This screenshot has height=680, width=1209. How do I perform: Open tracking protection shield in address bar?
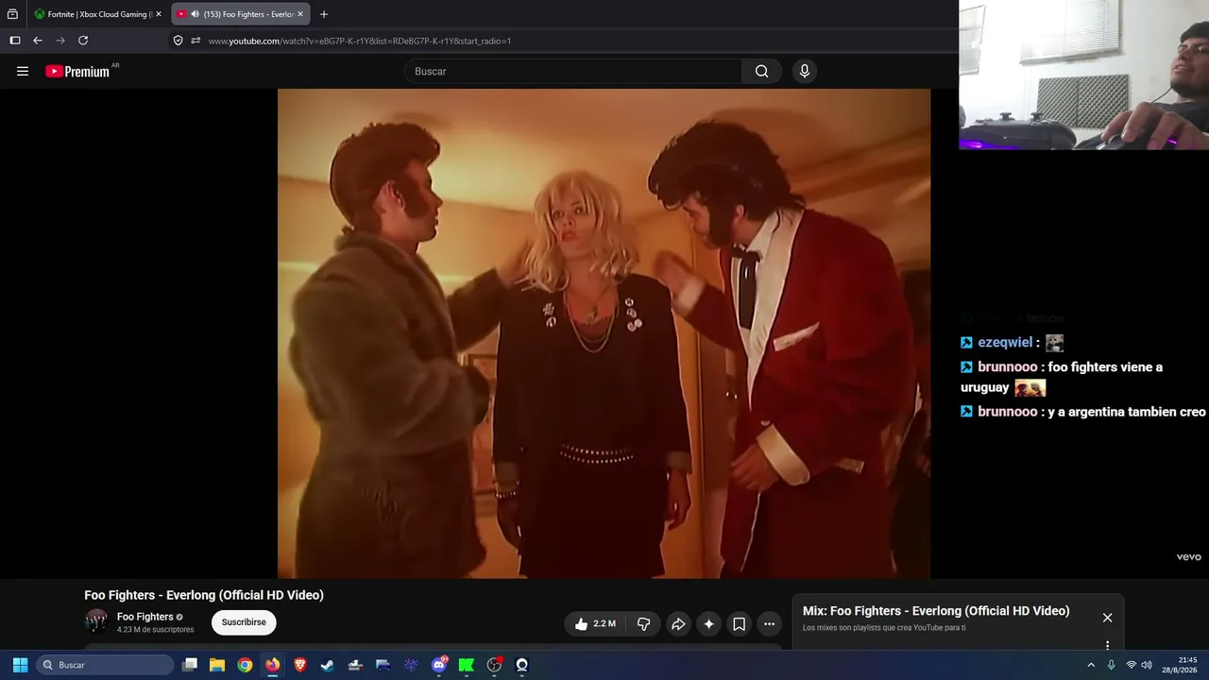pos(178,41)
